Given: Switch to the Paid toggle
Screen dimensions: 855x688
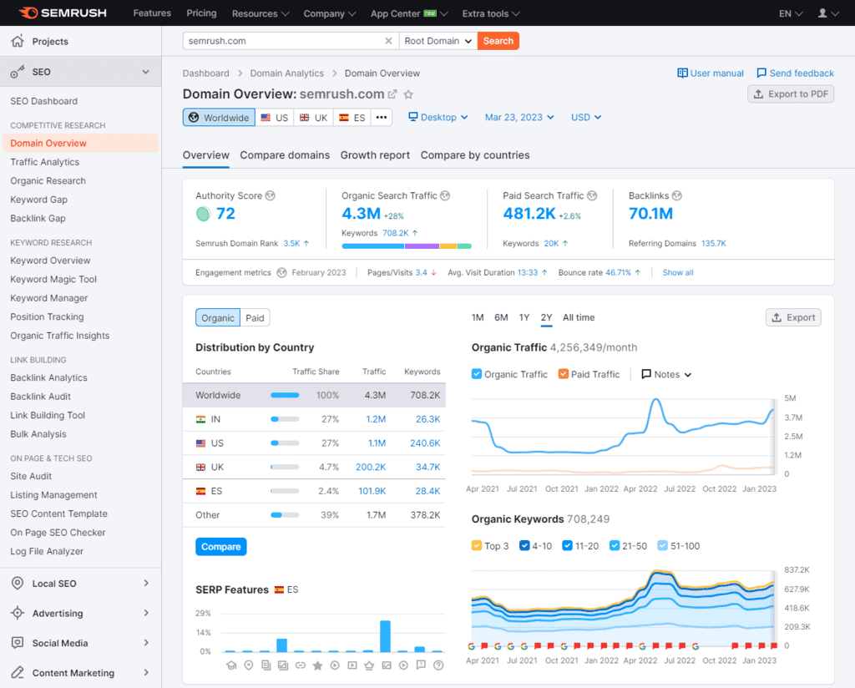Looking at the screenshot, I should (x=255, y=318).
